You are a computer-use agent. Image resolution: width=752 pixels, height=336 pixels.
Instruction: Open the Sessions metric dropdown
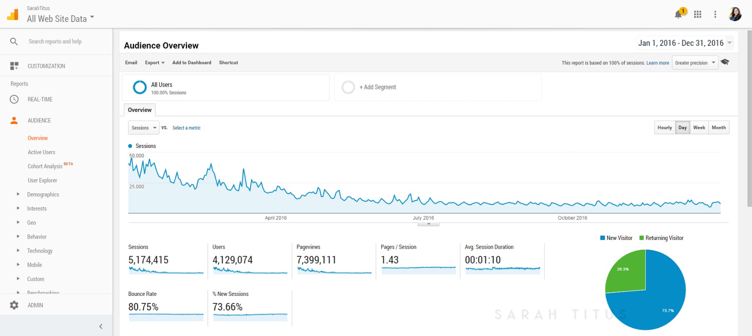click(144, 128)
